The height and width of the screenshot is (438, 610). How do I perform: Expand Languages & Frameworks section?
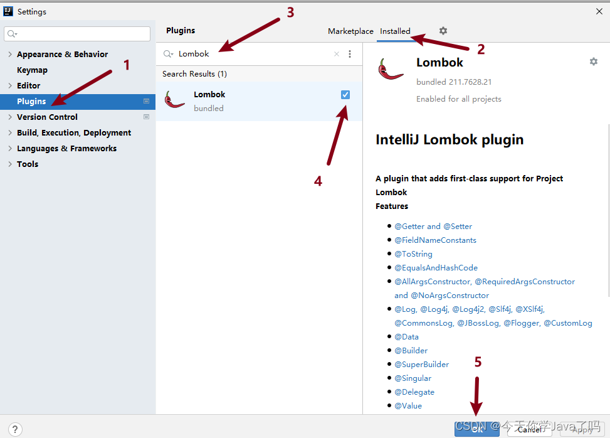10,148
